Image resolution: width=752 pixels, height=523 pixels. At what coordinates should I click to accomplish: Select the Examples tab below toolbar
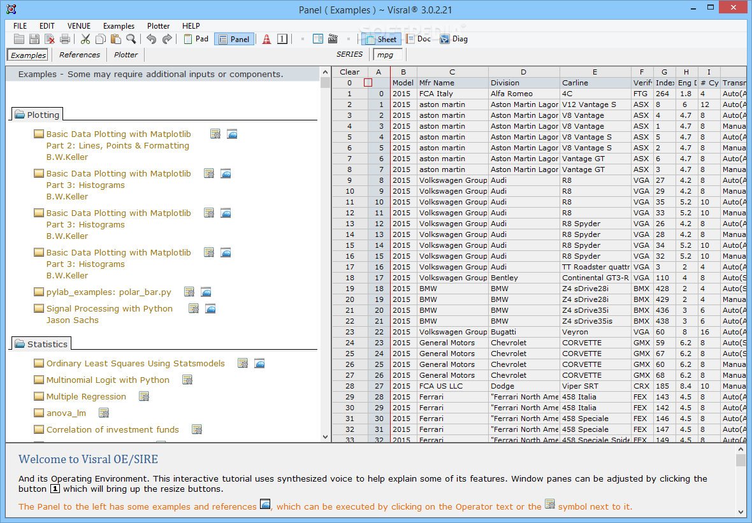28,55
